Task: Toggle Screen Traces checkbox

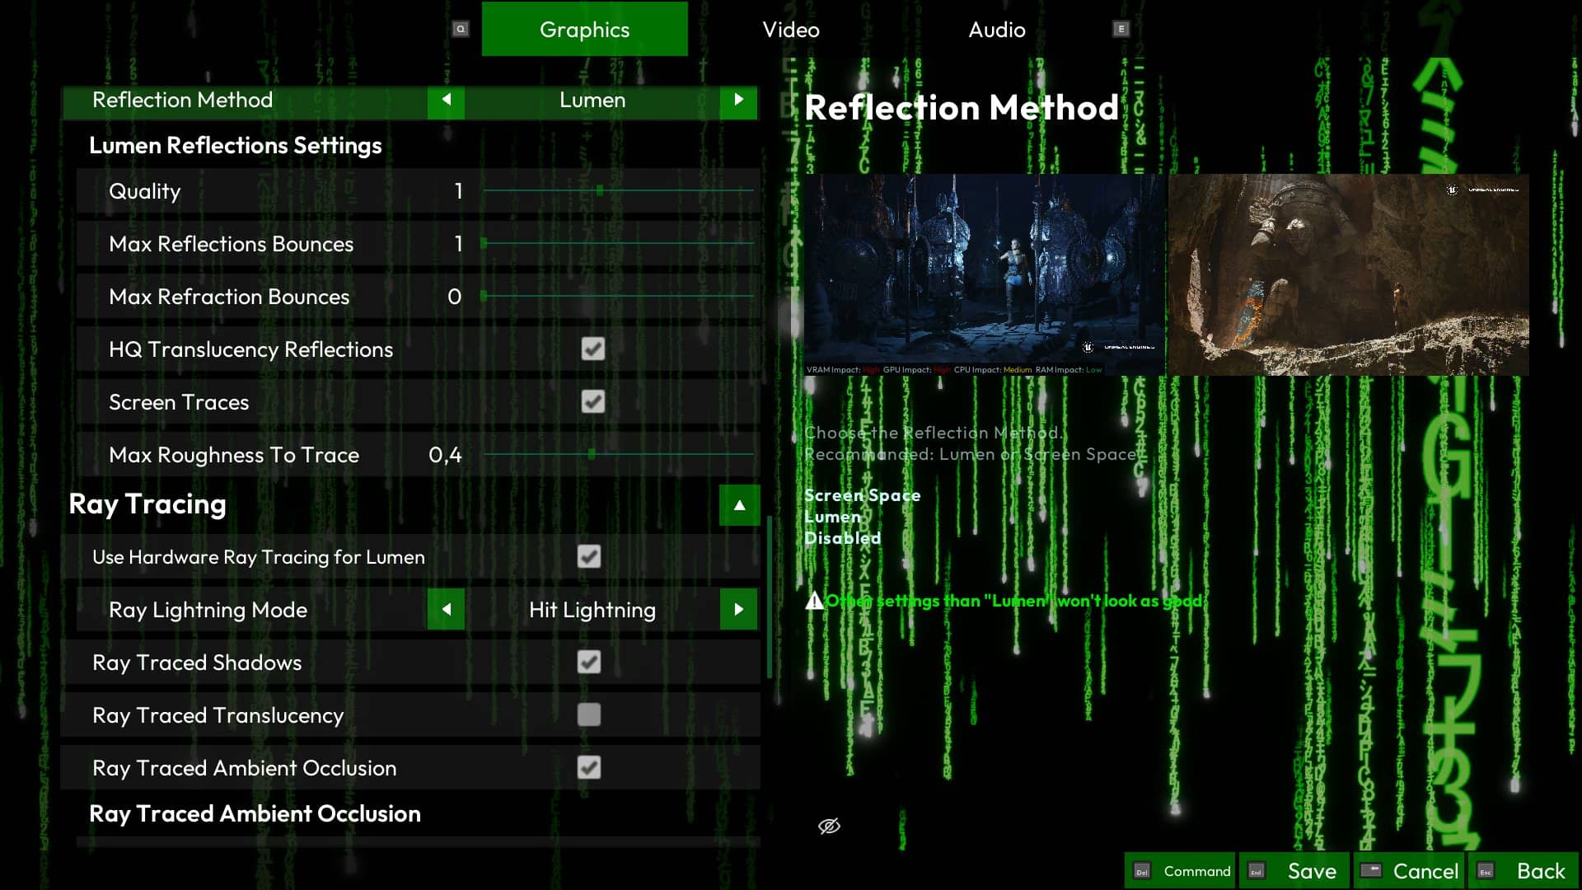Action: [x=593, y=402]
